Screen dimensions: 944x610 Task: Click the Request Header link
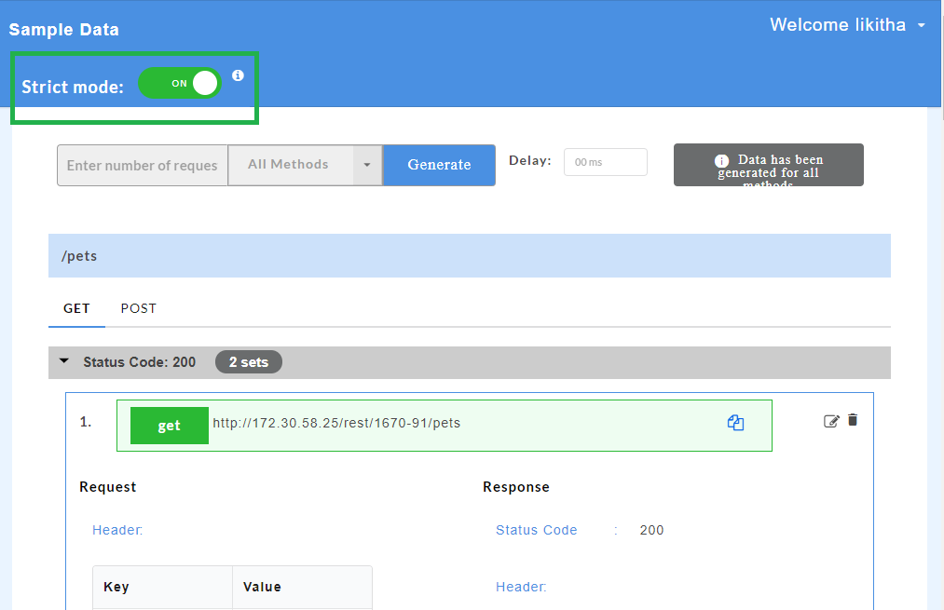tap(117, 530)
